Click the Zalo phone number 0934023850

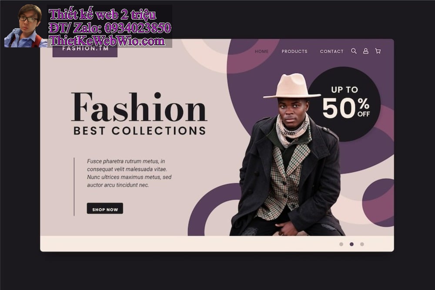click(137, 28)
